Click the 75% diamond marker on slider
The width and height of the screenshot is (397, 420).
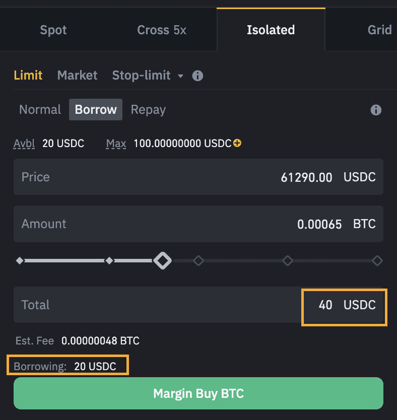point(288,261)
